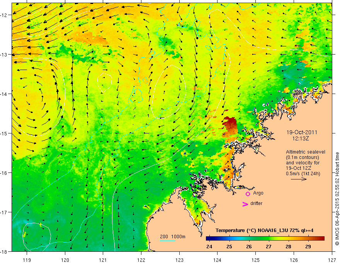Click the color bar value '27'

click(x=269, y=246)
